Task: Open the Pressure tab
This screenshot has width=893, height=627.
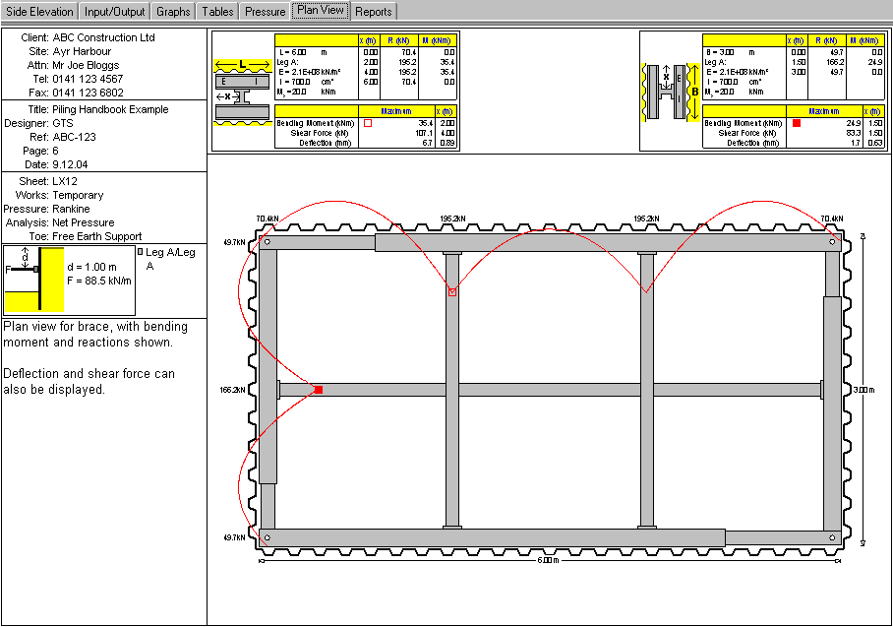Action: [265, 12]
